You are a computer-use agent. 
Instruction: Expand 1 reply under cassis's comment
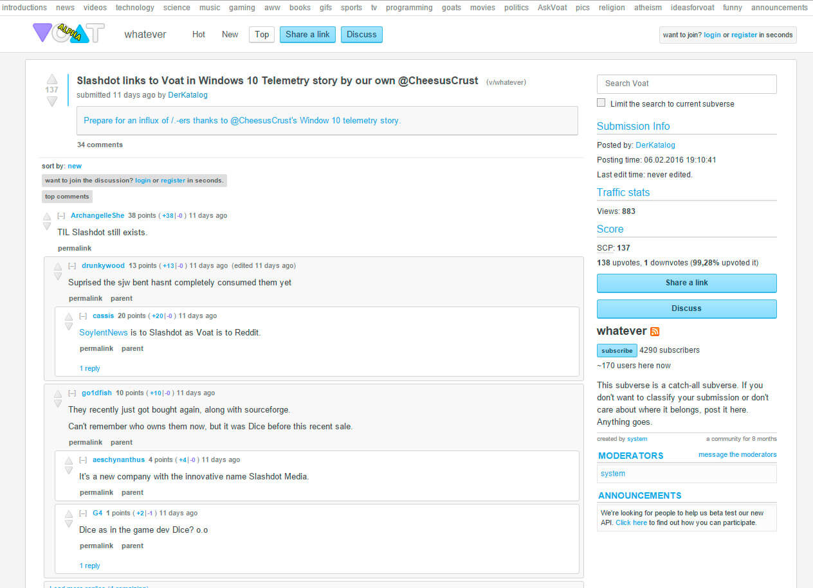(89, 369)
